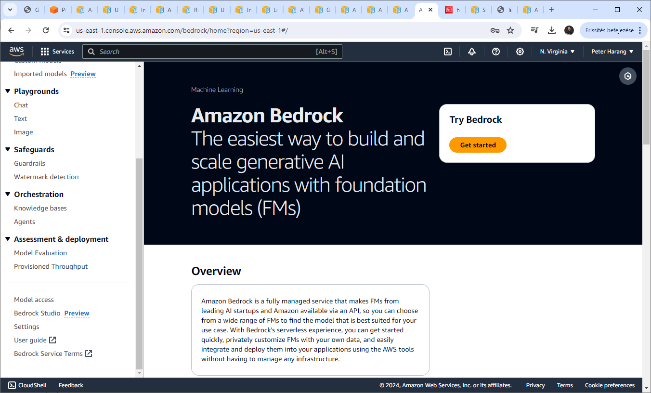Open the tab search dropdown arrow
651x393 pixels.
coord(10,10)
